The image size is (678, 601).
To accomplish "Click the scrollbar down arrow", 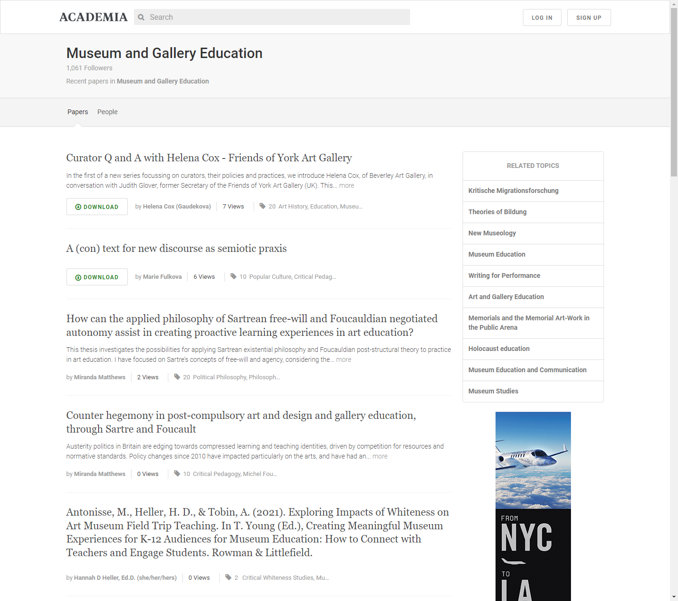I will coord(674,597).
